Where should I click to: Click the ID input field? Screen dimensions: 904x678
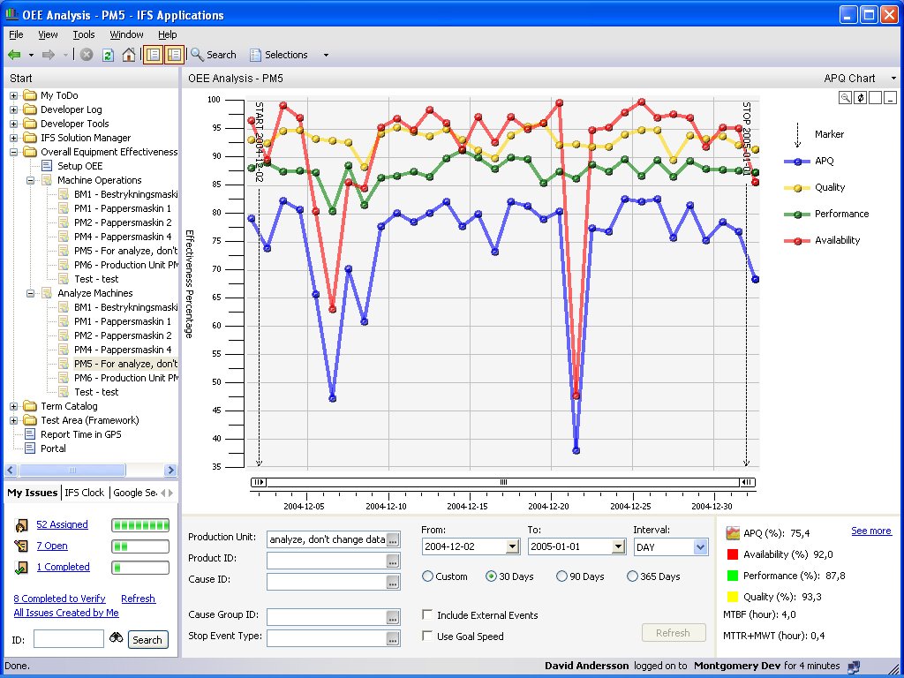pos(69,639)
